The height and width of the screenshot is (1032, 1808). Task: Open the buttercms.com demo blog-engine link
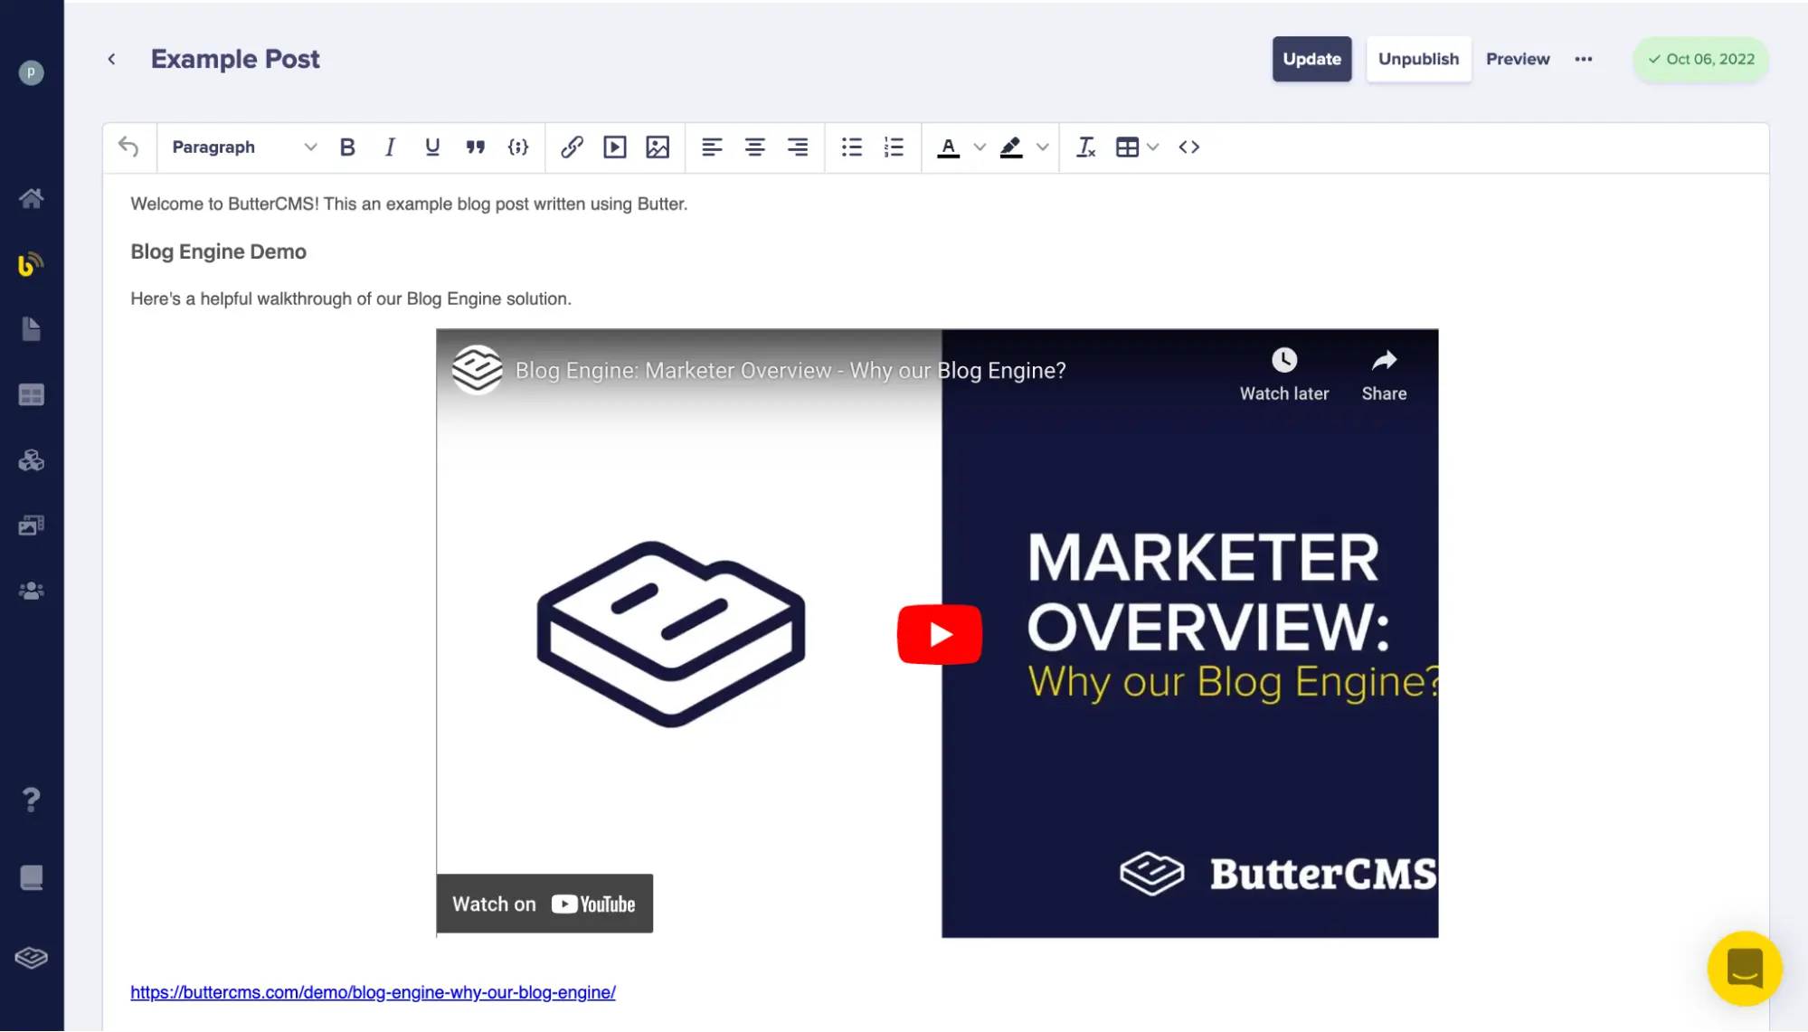(x=373, y=992)
